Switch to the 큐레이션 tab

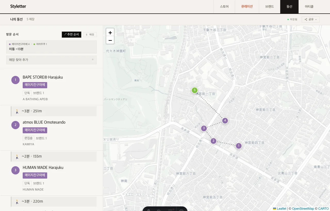coord(247,7)
